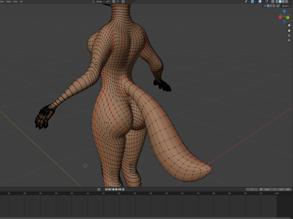Switch to material preview shading

pos(283,2)
